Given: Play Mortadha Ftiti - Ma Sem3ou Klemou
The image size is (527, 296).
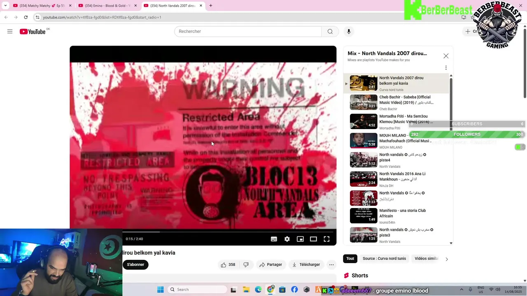Looking at the screenshot, I should [396, 122].
